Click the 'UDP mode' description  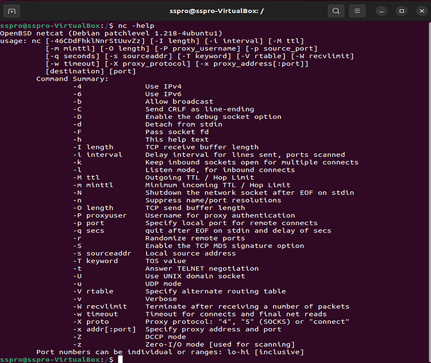163,284
